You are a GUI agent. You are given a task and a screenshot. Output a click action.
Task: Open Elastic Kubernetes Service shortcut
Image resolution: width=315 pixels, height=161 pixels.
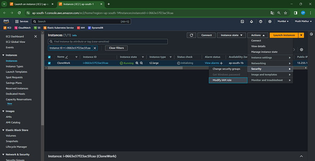pos(59,28)
